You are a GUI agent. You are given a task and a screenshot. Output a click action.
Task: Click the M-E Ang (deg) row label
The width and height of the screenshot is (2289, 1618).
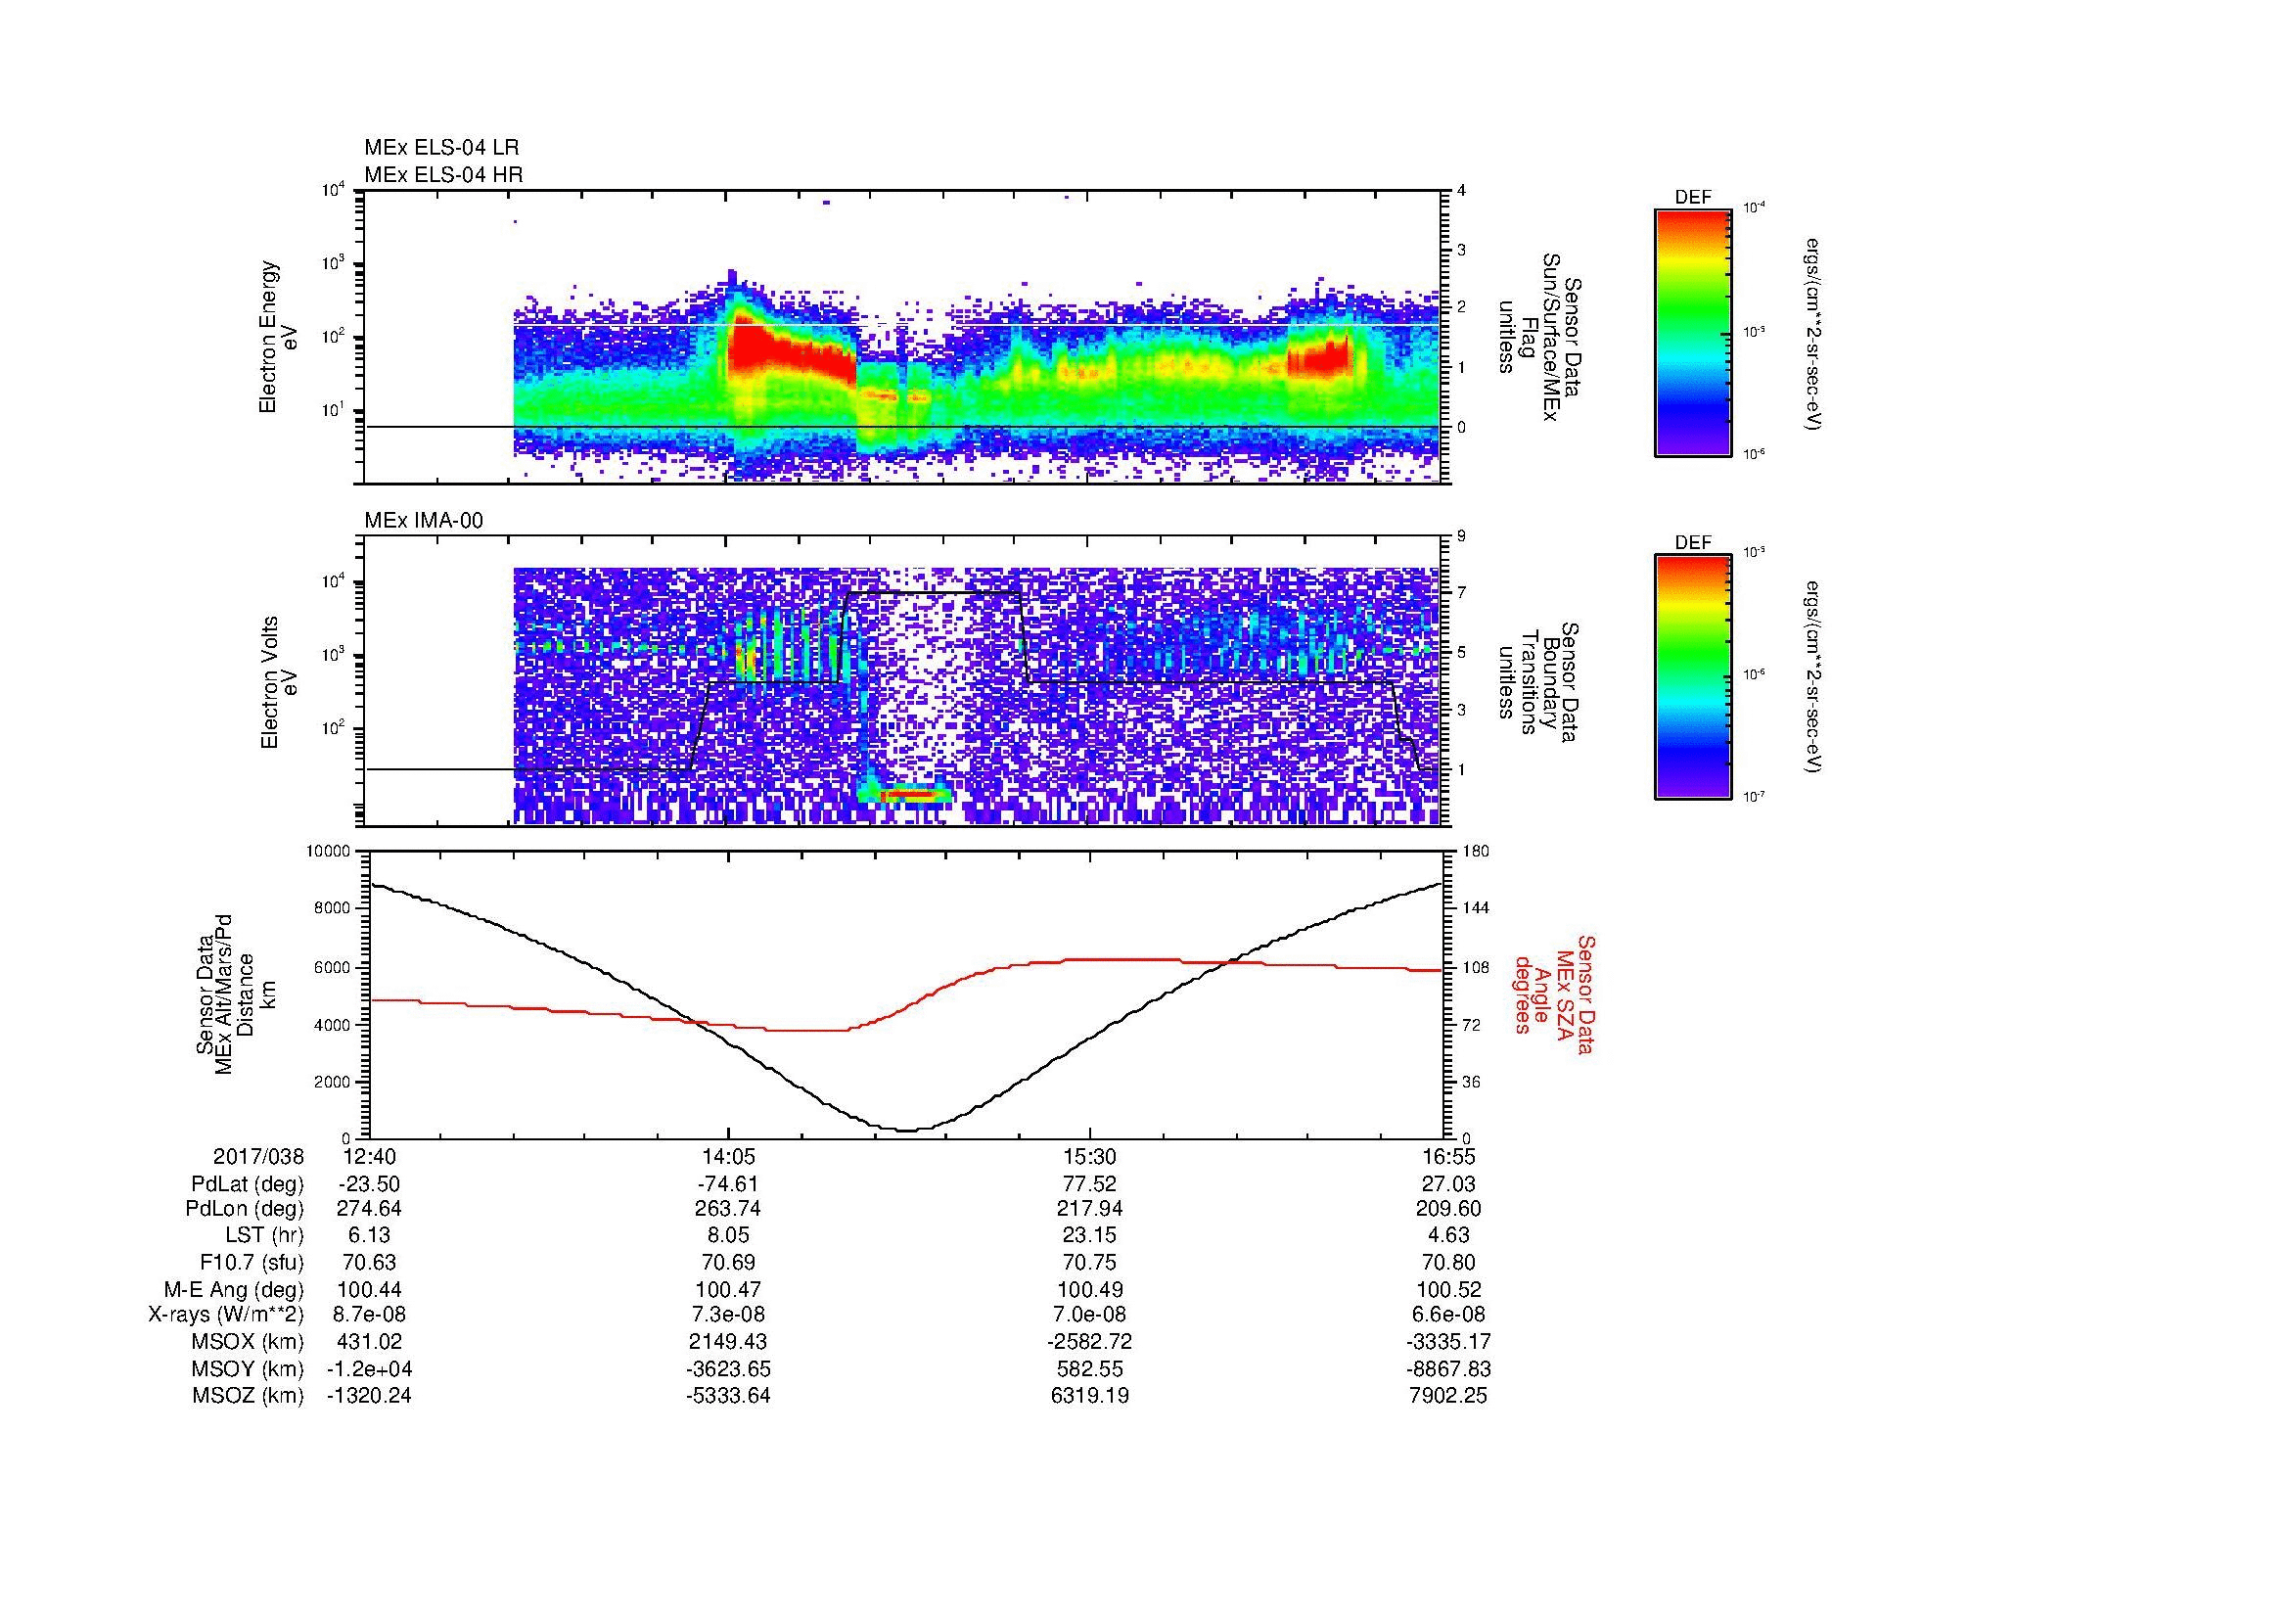233,1289
